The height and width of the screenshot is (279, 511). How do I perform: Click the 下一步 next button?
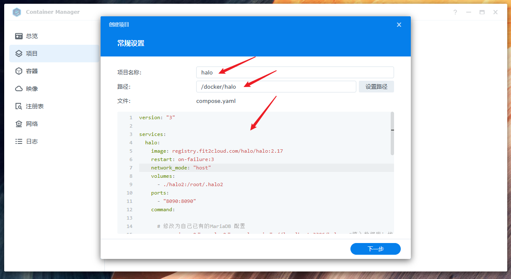pos(375,249)
